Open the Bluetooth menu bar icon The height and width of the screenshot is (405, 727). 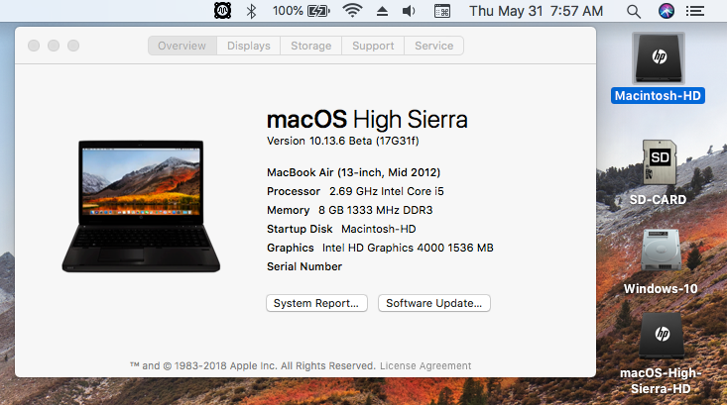click(x=251, y=11)
